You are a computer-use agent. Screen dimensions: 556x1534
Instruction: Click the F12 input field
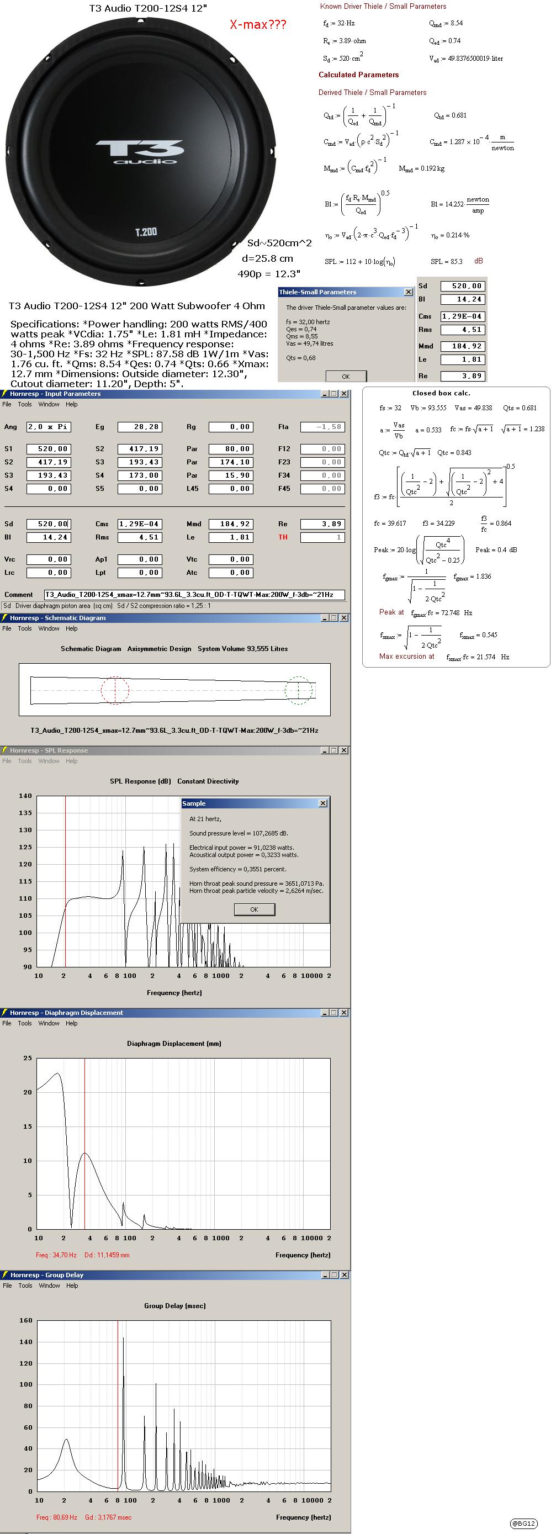[x=322, y=449]
